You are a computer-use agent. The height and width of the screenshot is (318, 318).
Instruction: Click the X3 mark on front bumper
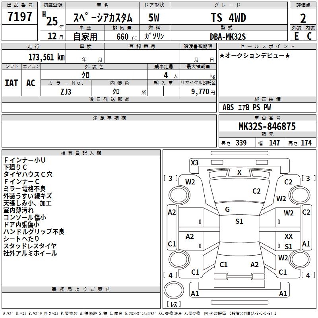[194, 163]
